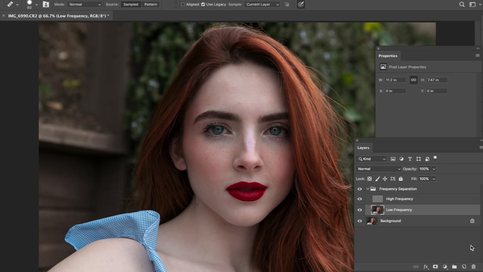
Task: Lock layer position
Action: tap(385, 179)
